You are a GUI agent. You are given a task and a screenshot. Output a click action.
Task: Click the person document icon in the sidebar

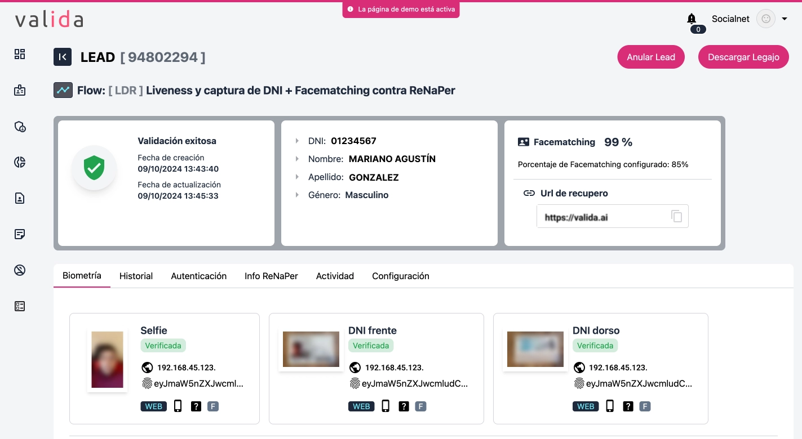coord(20,198)
